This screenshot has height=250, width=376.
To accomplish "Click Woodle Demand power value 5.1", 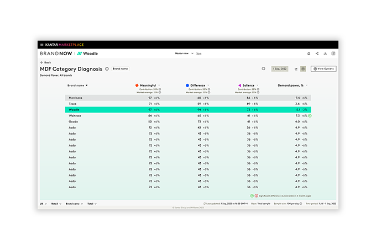I will coord(298,110).
